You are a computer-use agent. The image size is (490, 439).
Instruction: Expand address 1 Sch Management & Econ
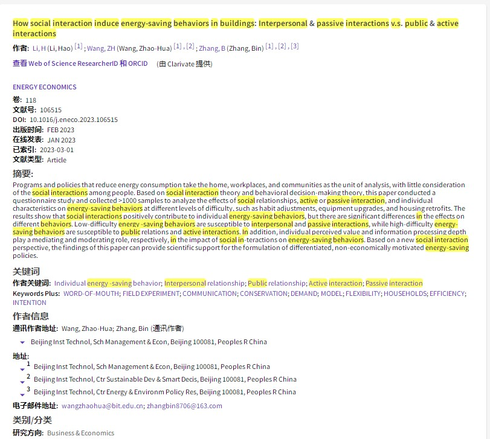click(22, 369)
